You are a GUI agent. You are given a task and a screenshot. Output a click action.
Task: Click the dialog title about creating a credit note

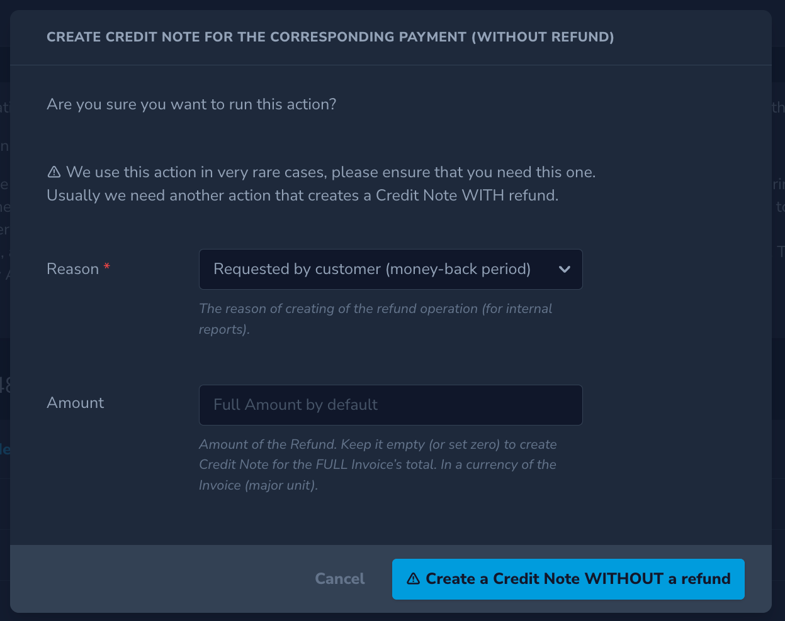coord(330,37)
